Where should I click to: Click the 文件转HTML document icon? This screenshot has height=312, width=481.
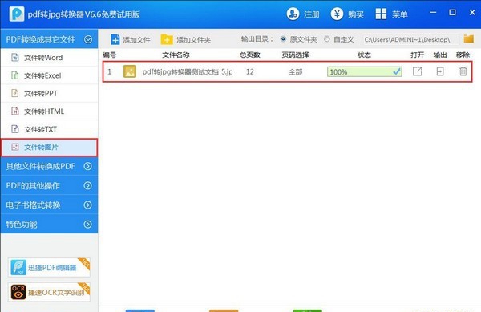click(14, 111)
